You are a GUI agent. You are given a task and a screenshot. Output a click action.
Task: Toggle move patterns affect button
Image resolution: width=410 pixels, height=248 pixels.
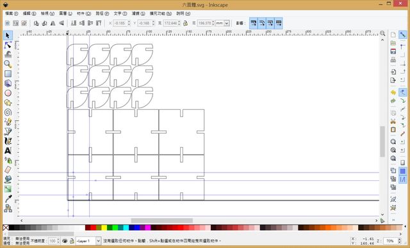(x=279, y=23)
